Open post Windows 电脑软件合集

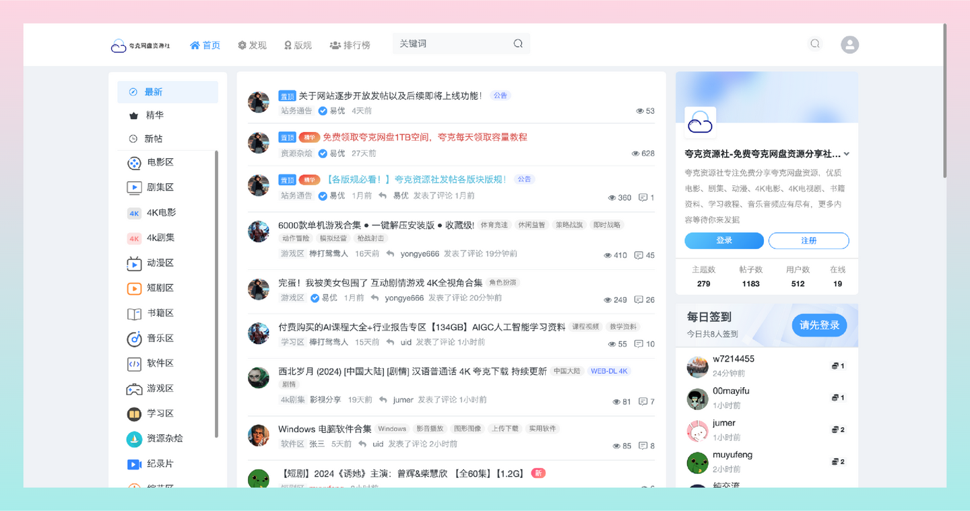click(325, 429)
